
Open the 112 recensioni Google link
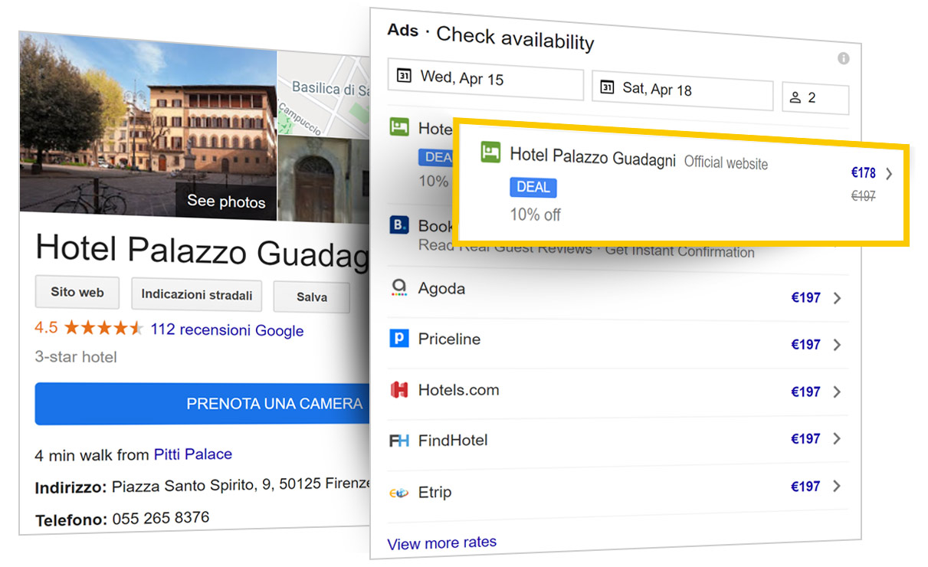click(227, 330)
